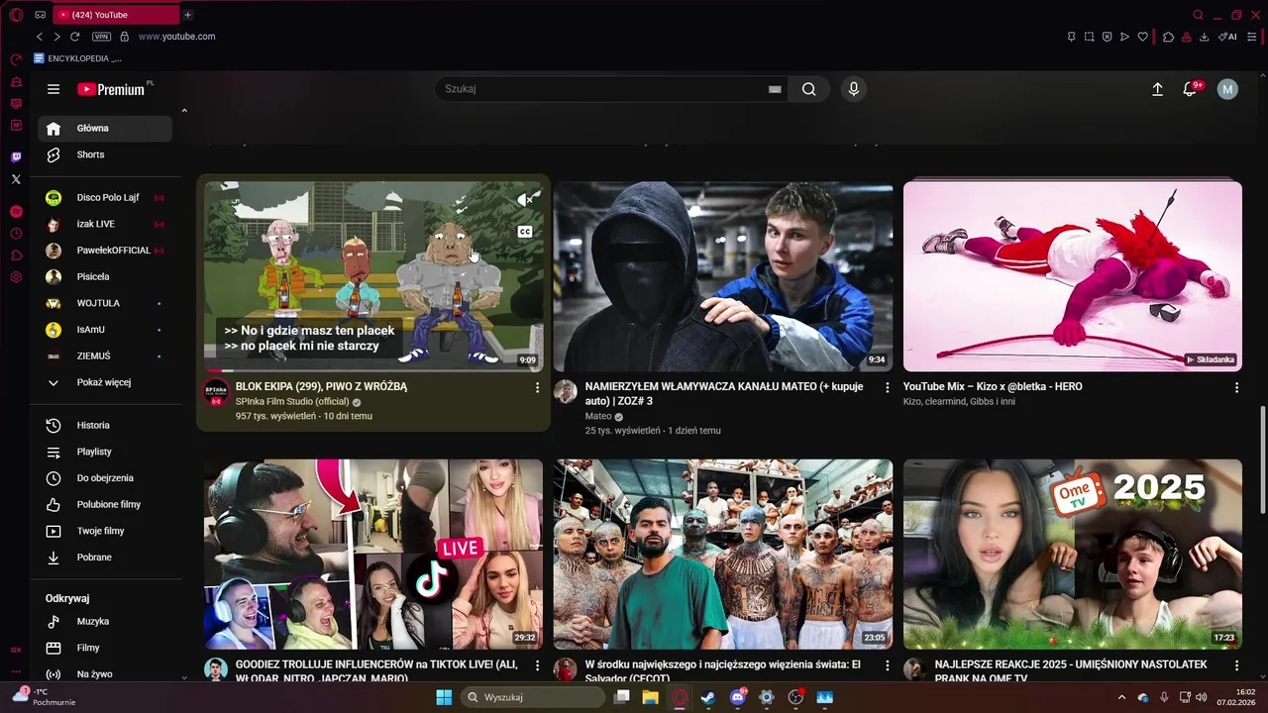Open options menu for NAMIERZYŁEM WŁAMYWACZA video
Screen dimensions: 1268x713
[x=887, y=387]
